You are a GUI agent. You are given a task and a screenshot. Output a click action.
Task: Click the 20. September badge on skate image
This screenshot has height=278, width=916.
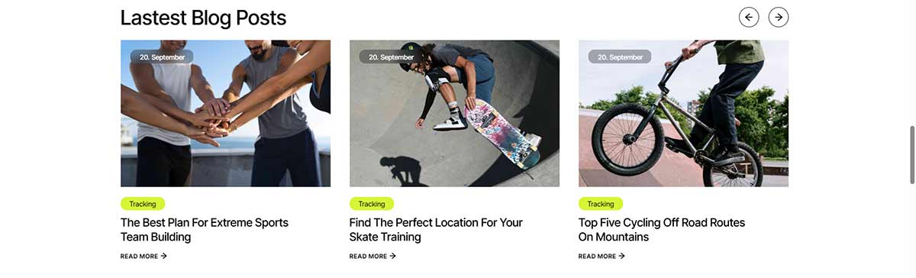(x=390, y=57)
